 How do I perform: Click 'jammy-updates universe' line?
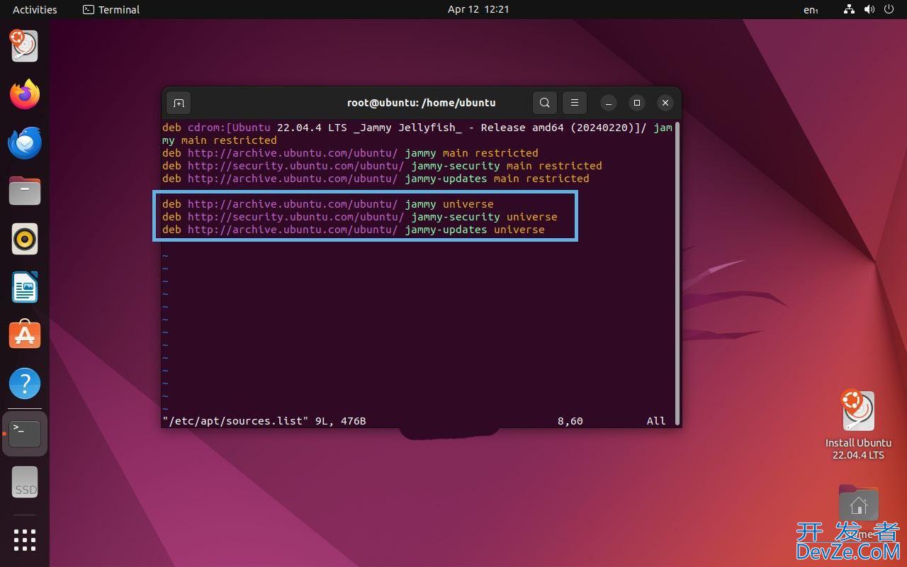pyautogui.click(x=354, y=230)
